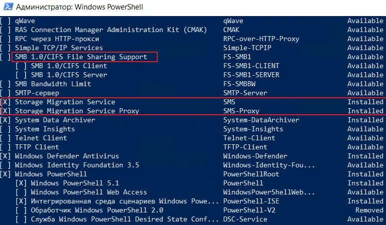Click the [X] marker for Windows Defender Antivirus
Screen dimensions: 386x225
pyautogui.click(x=5, y=156)
